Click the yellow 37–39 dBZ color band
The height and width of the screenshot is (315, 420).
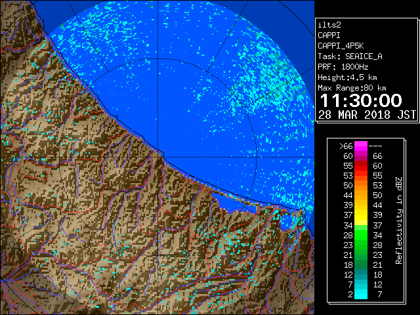361,215
